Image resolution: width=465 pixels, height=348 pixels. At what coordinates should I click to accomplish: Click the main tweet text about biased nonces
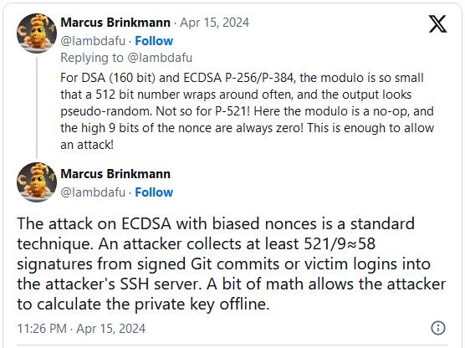[x=232, y=264]
